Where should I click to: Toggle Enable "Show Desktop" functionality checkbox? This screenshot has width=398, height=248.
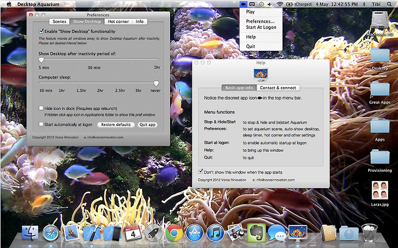[41, 31]
